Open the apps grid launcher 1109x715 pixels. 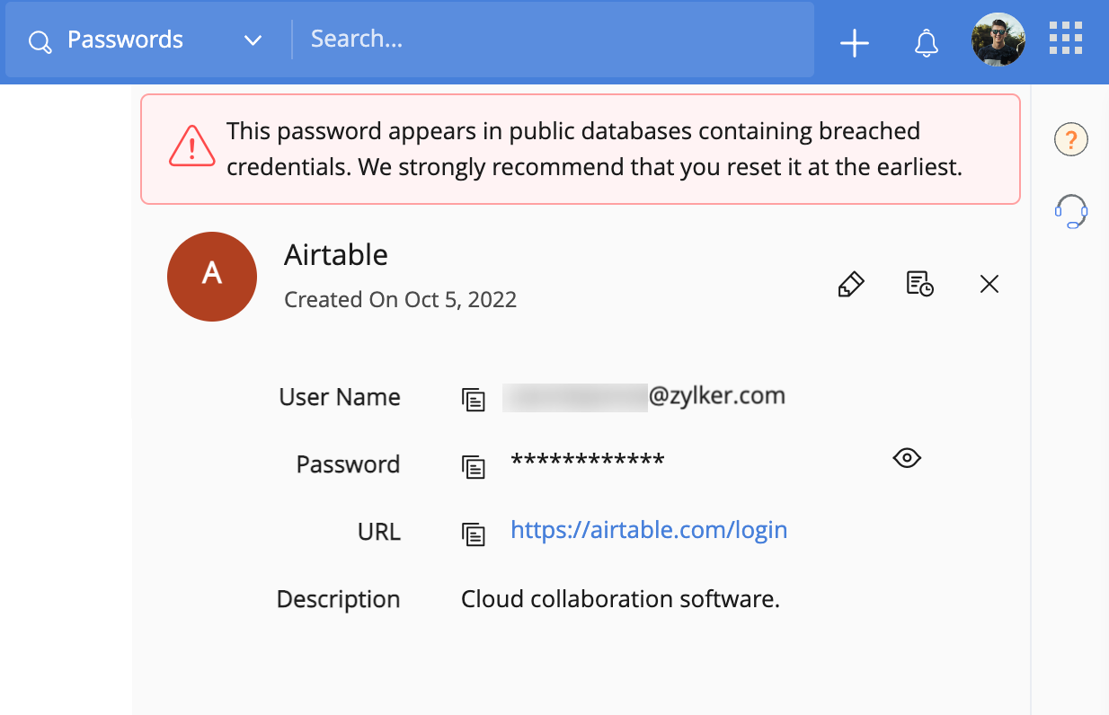coord(1066,40)
